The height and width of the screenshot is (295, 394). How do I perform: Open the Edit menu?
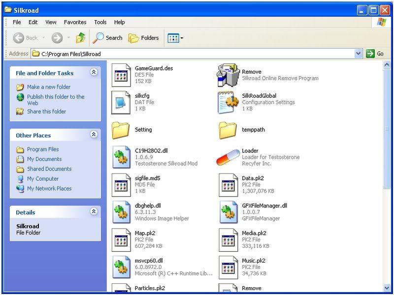(33, 22)
